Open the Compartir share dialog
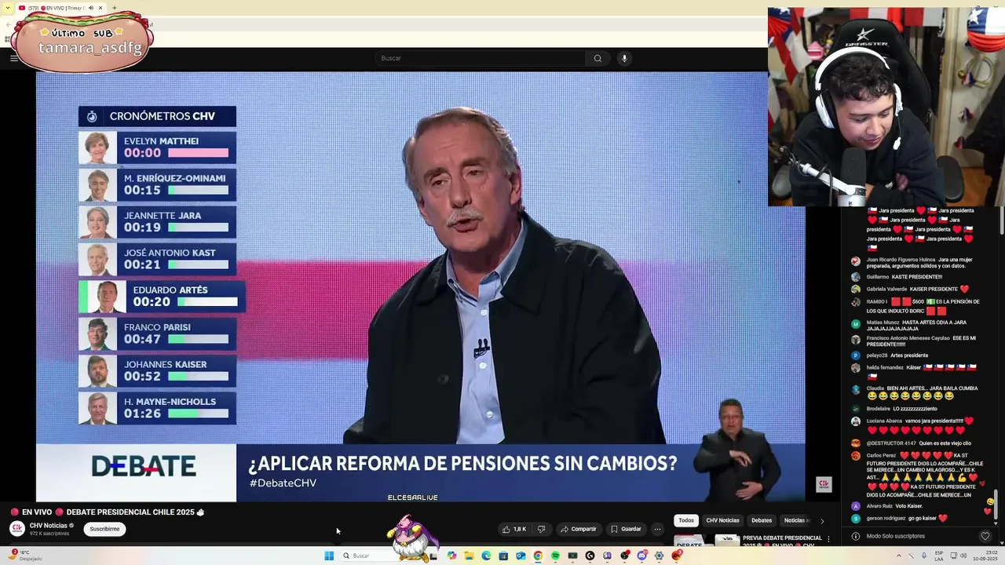Image resolution: width=1005 pixels, height=565 pixels. pos(579,529)
